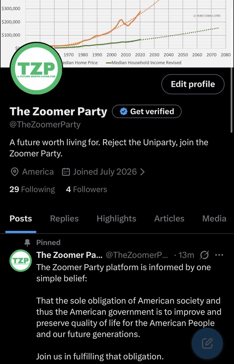Open the Articles tab

pos(169,219)
